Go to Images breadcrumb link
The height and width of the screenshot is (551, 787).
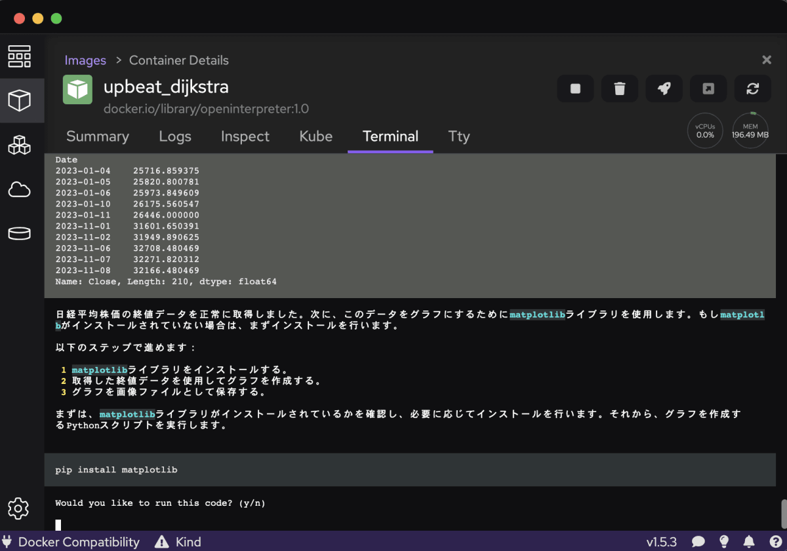[x=85, y=60]
